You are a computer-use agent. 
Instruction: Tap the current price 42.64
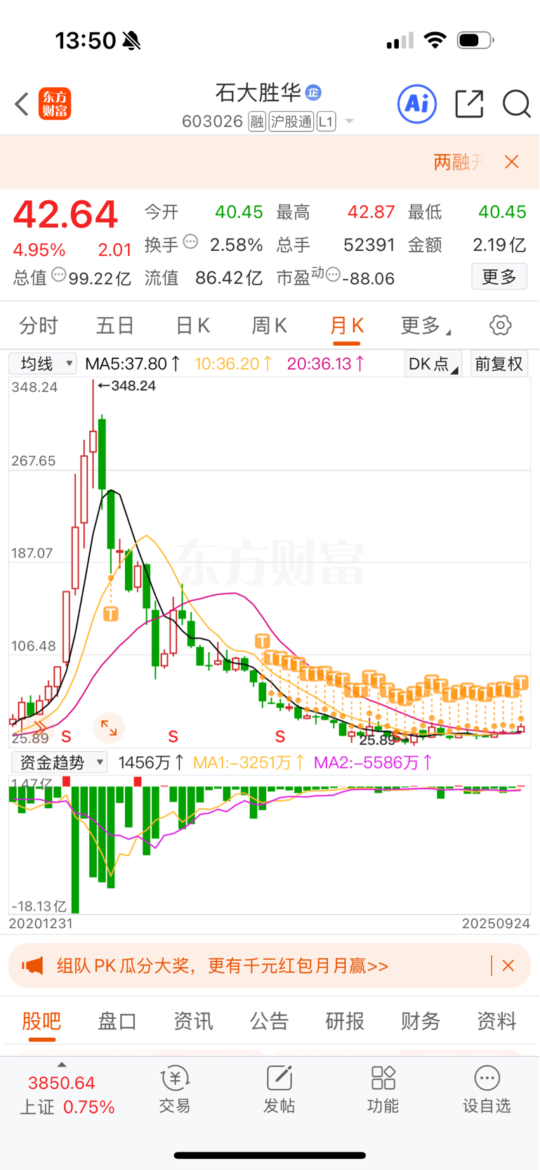pyautogui.click(x=65, y=214)
